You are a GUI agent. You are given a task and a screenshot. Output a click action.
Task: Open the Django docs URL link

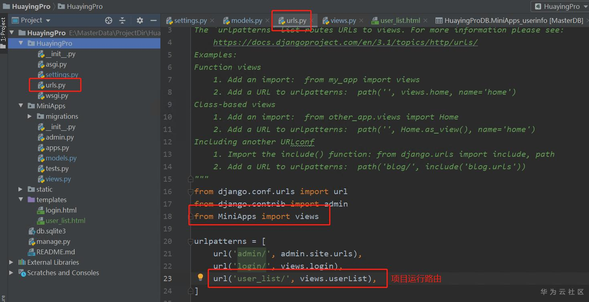point(345,42)
